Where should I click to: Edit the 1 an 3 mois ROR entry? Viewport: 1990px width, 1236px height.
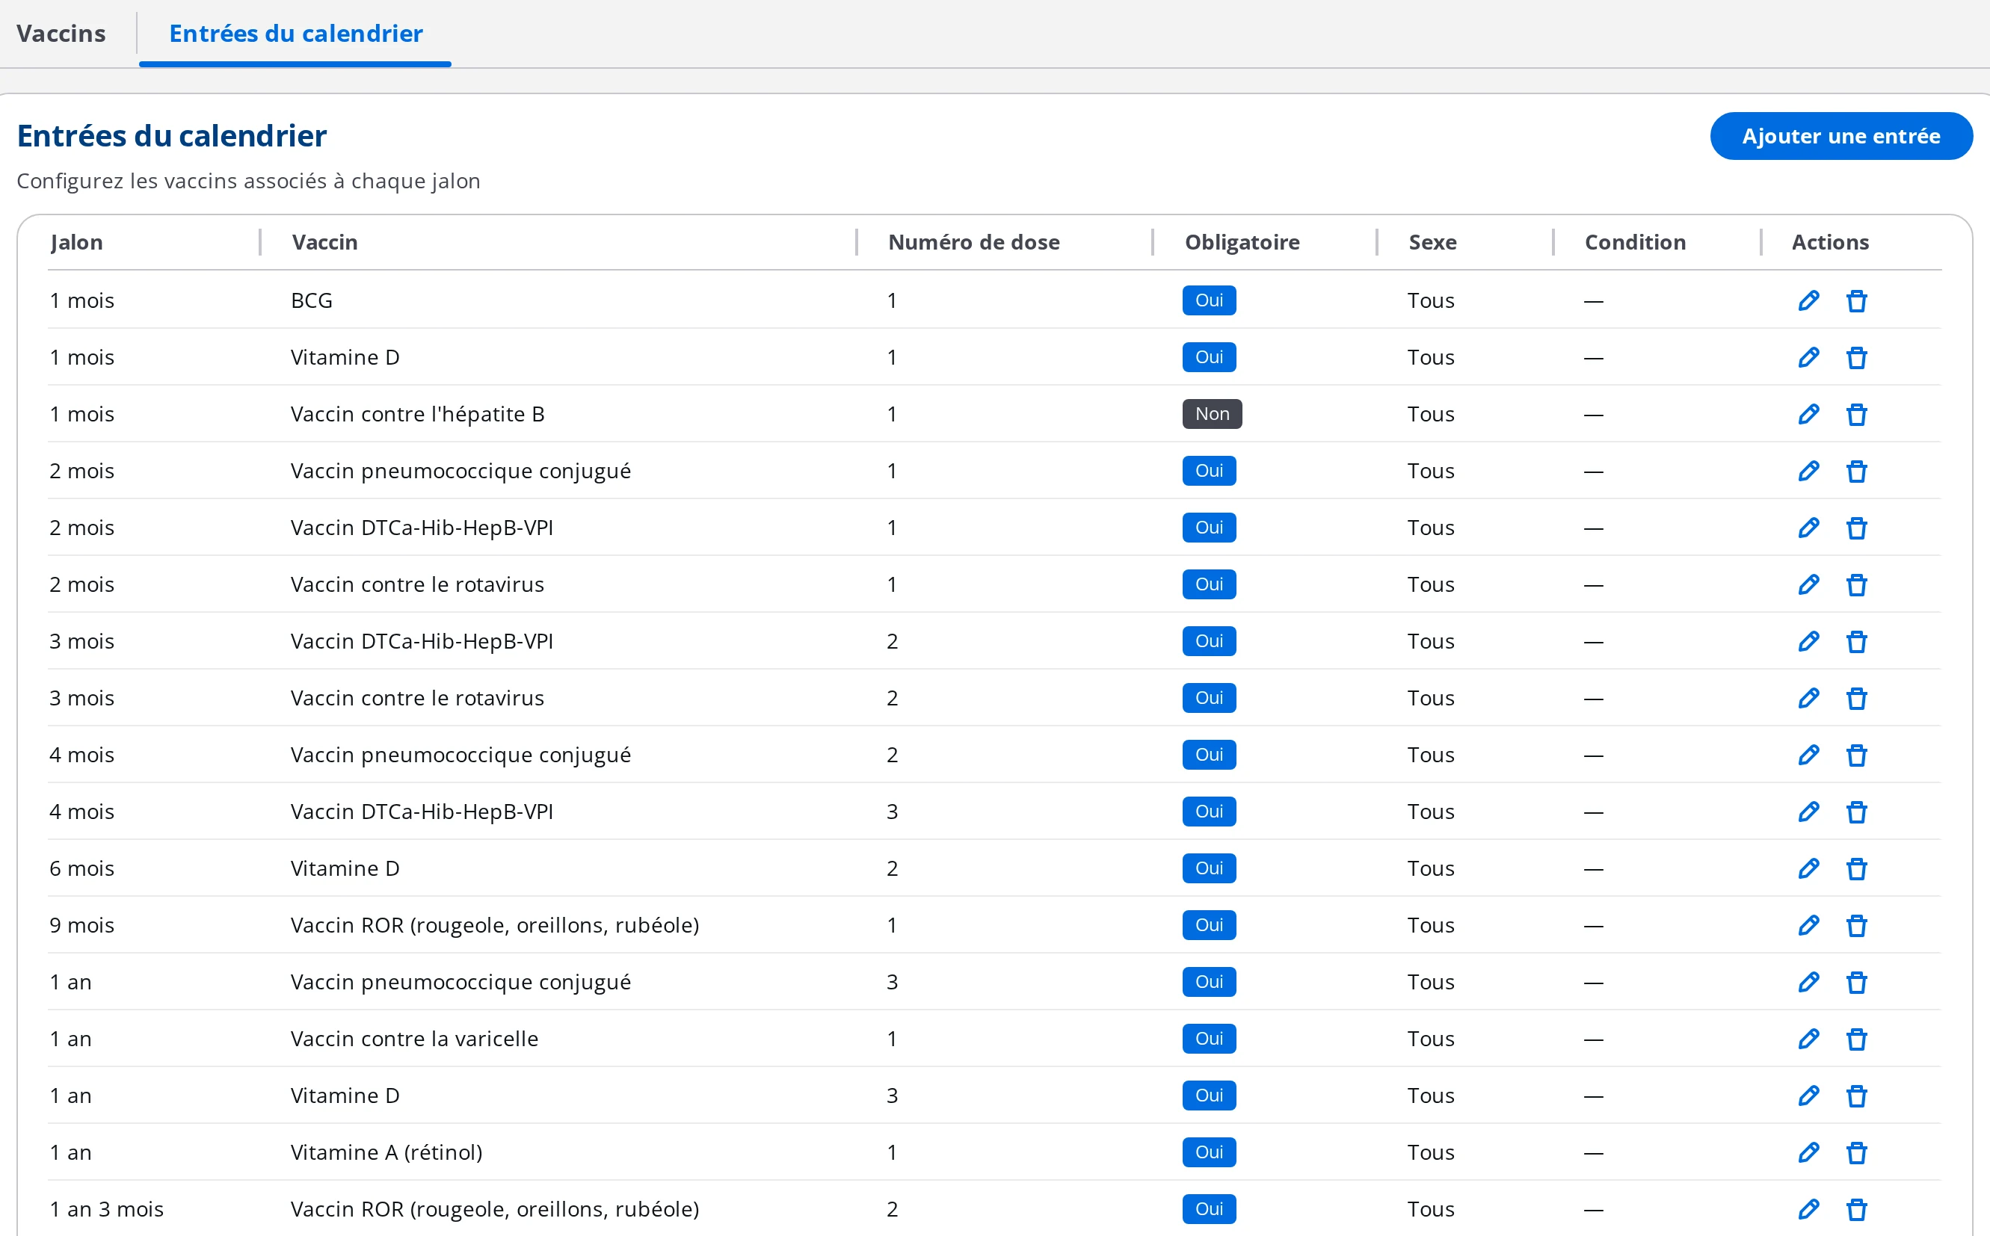[x=1808, y=1210]
